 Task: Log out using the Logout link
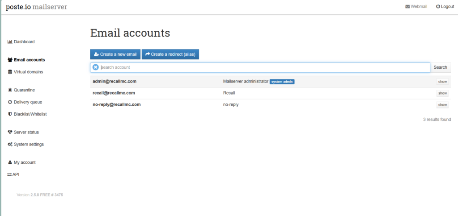point(445,7)
